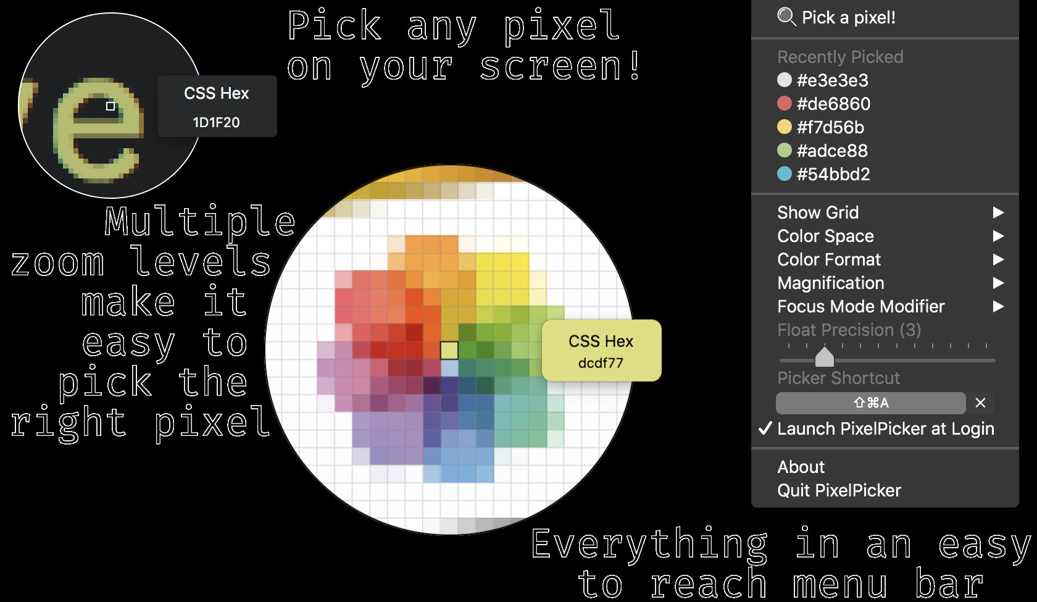Toggle Launch PixelPicker at Login checkmark

pyautogui.click(x=766, y=429)
